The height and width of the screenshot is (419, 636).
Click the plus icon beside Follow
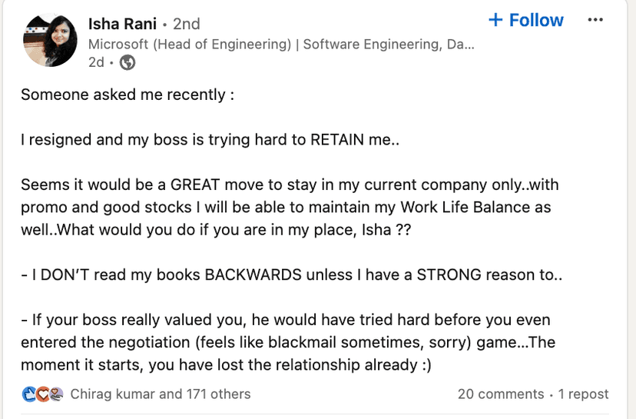(495, 20)
